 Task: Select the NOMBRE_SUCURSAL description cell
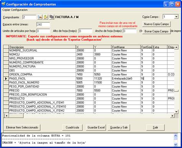click(42, 51)
